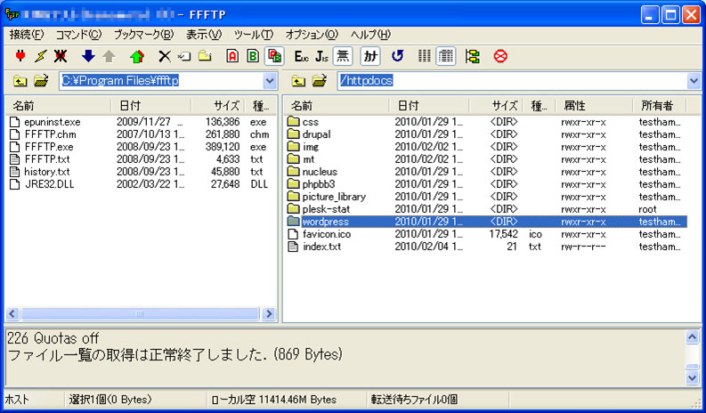The width and height of the screenshot is (706, 413).
Task: Go up one local folder icon
Action: tap(20, 81)
